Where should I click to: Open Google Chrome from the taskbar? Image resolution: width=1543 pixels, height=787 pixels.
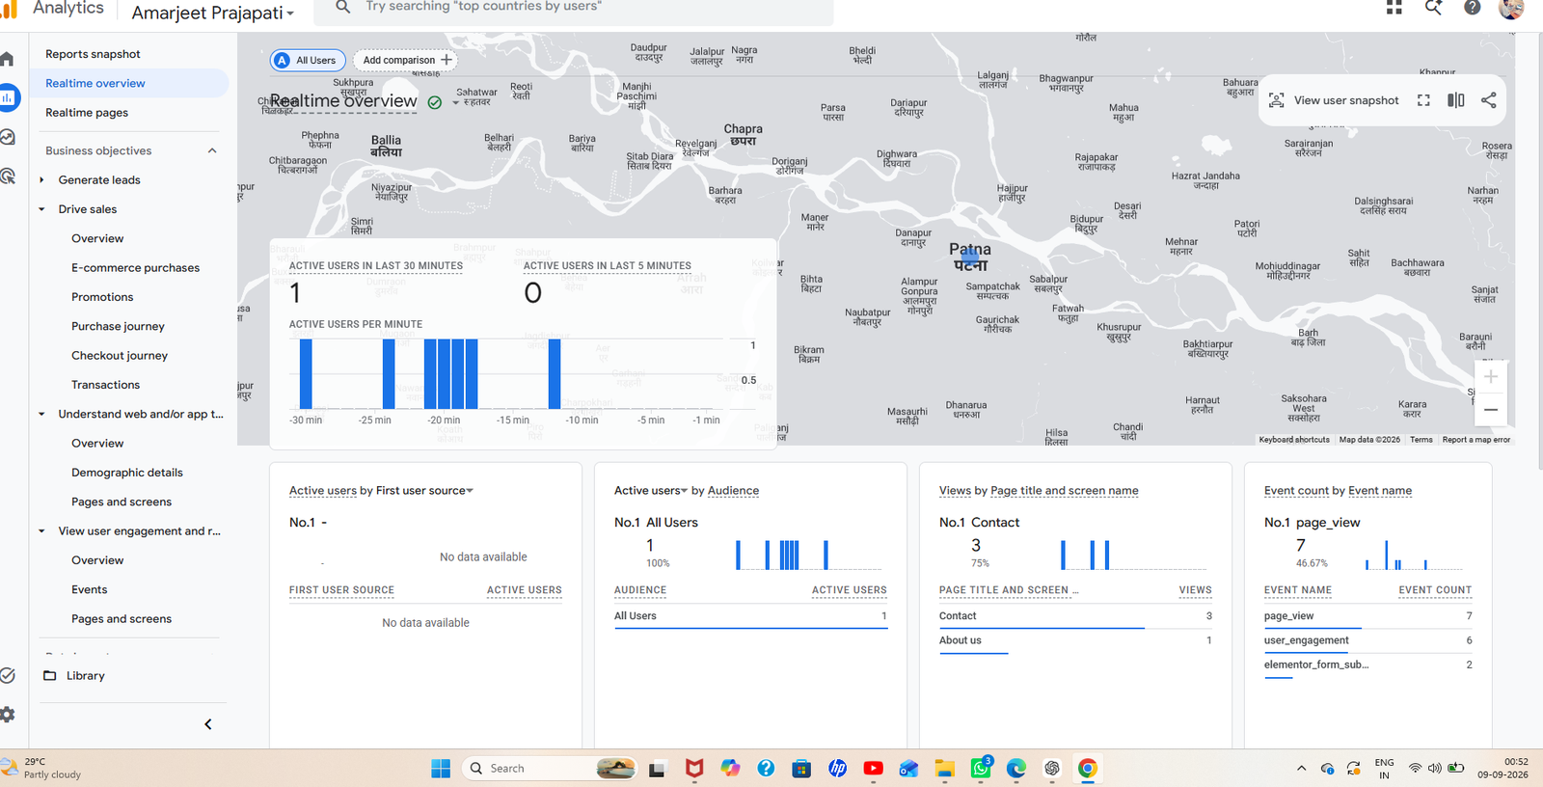(x=1088, y=769)
